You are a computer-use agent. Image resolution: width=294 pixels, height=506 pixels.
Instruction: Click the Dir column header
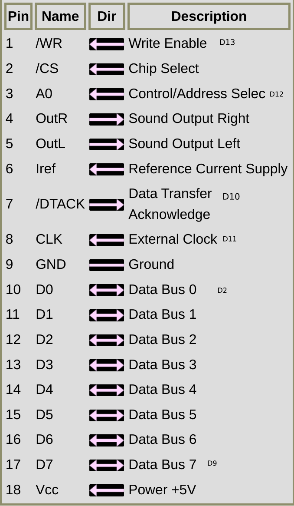(107, 16)
